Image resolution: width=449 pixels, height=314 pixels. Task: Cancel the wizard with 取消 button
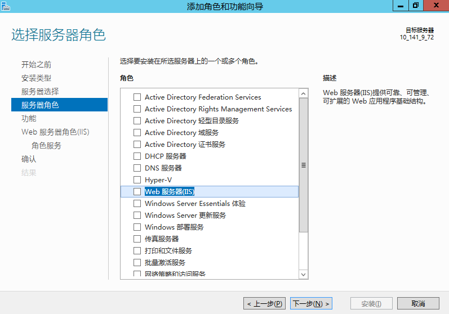point(418,304)
